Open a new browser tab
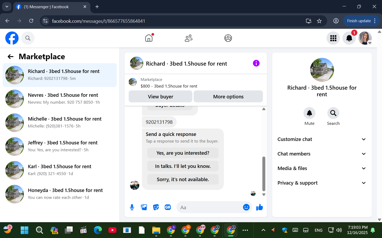Viewport: 382px width, 238px height. (97, 7)
